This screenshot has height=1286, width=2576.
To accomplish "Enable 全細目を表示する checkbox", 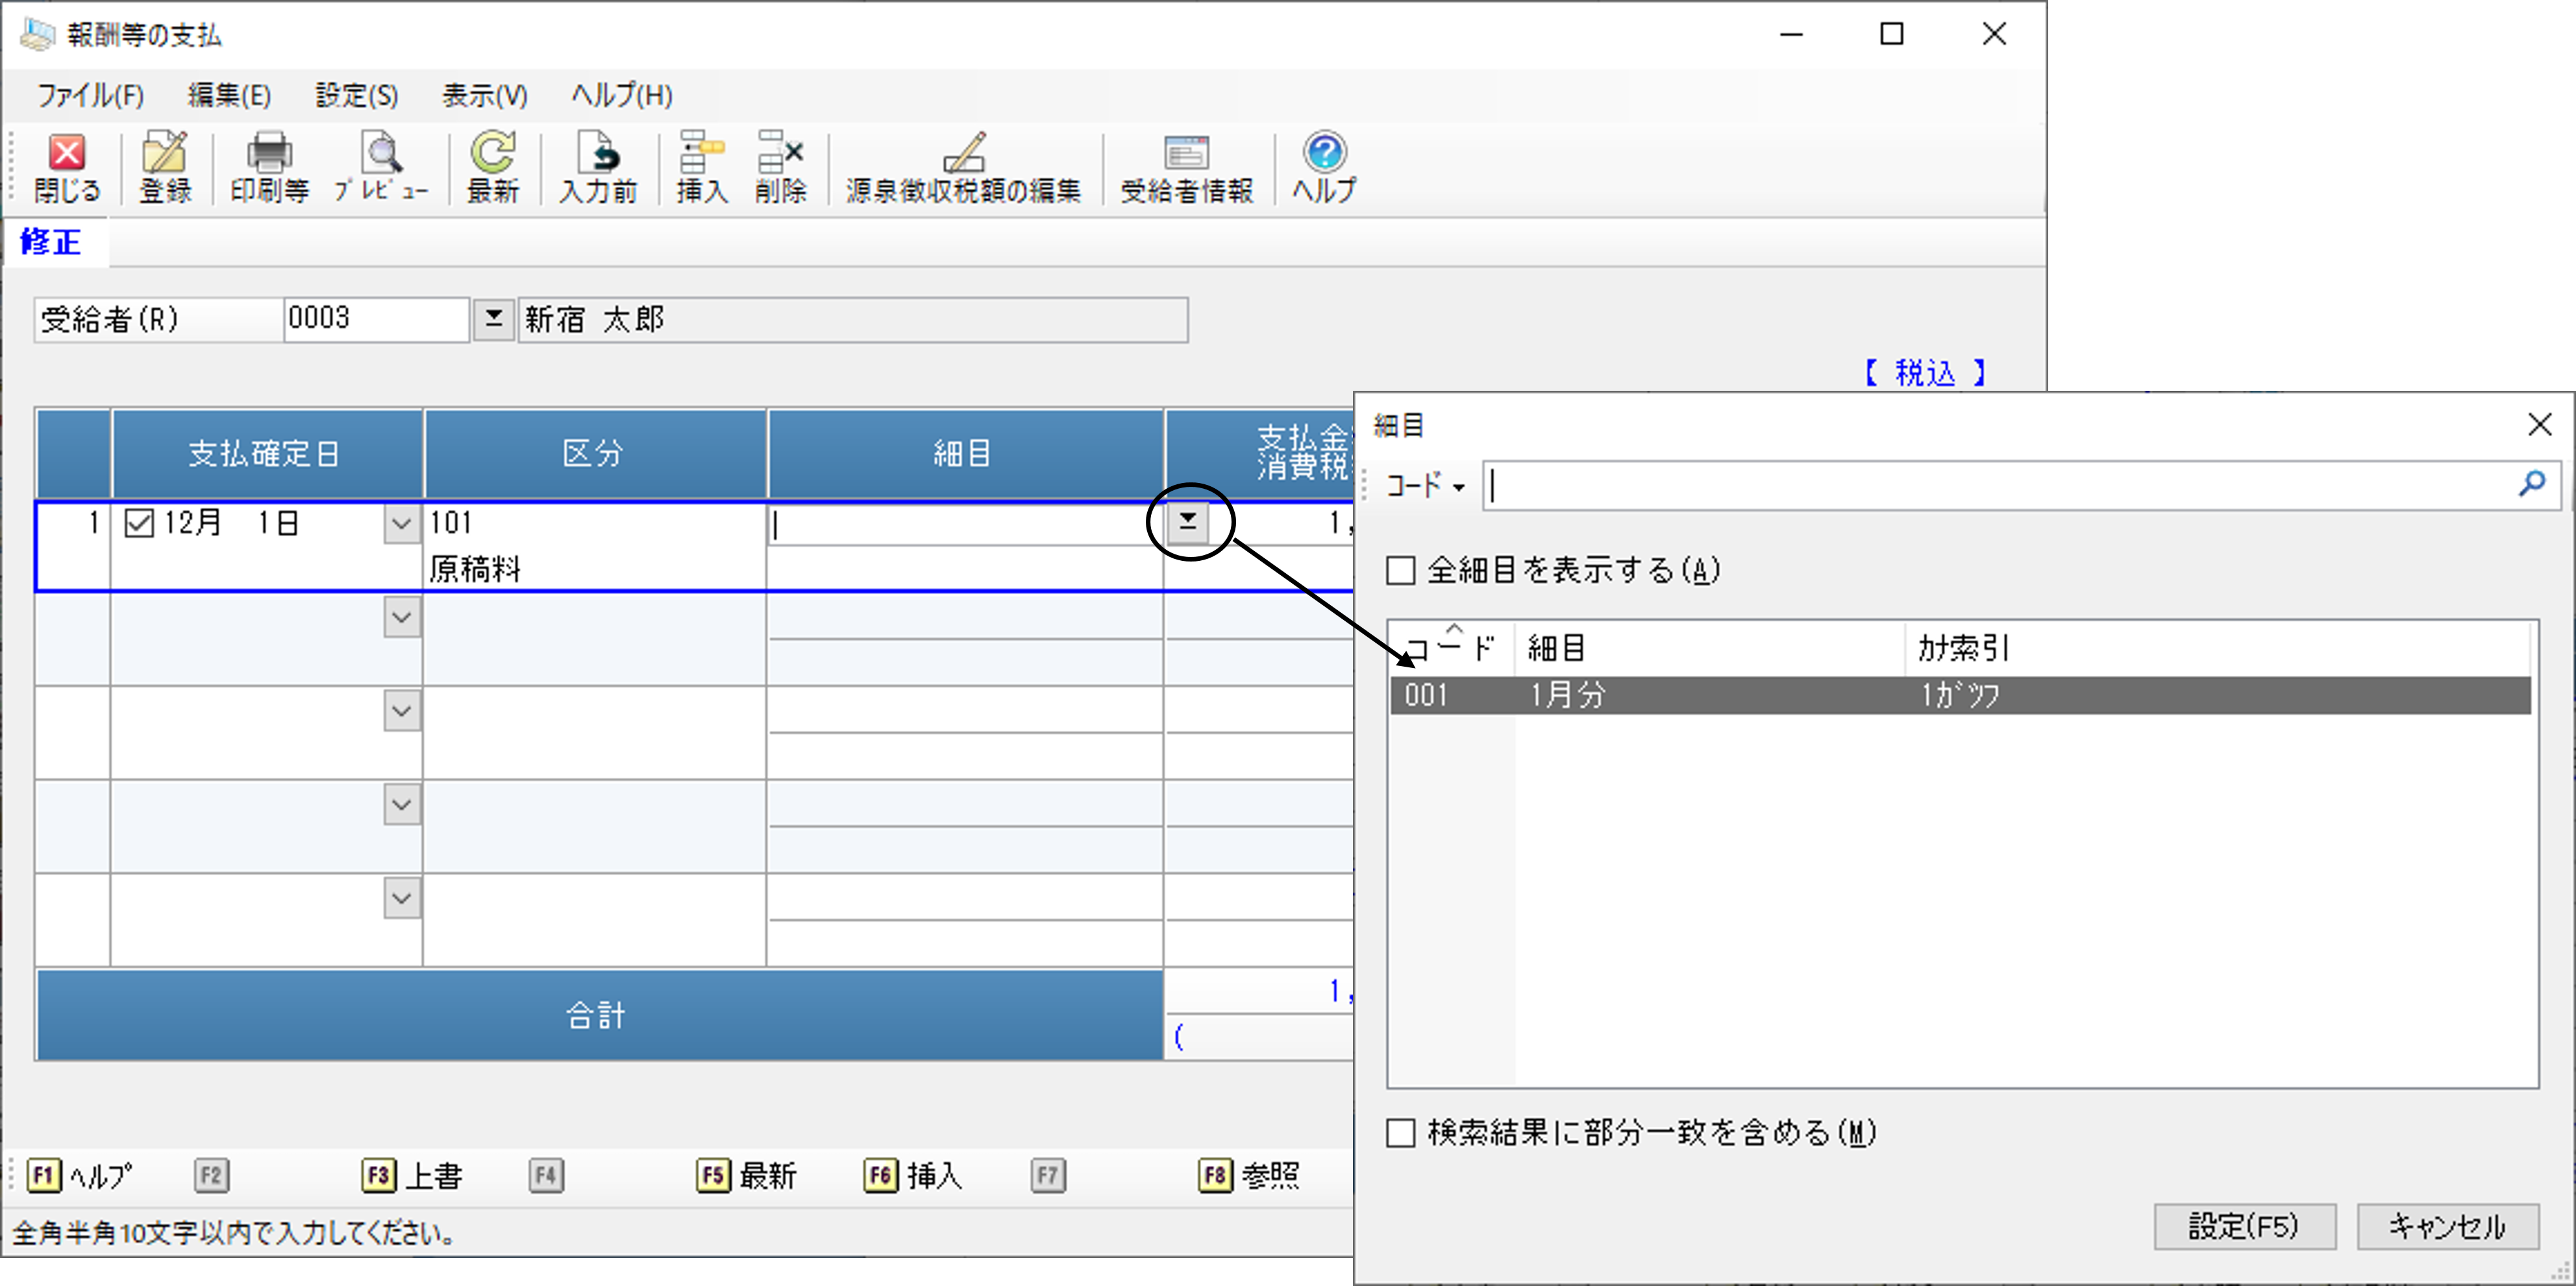I will (x=1401, y=571).
